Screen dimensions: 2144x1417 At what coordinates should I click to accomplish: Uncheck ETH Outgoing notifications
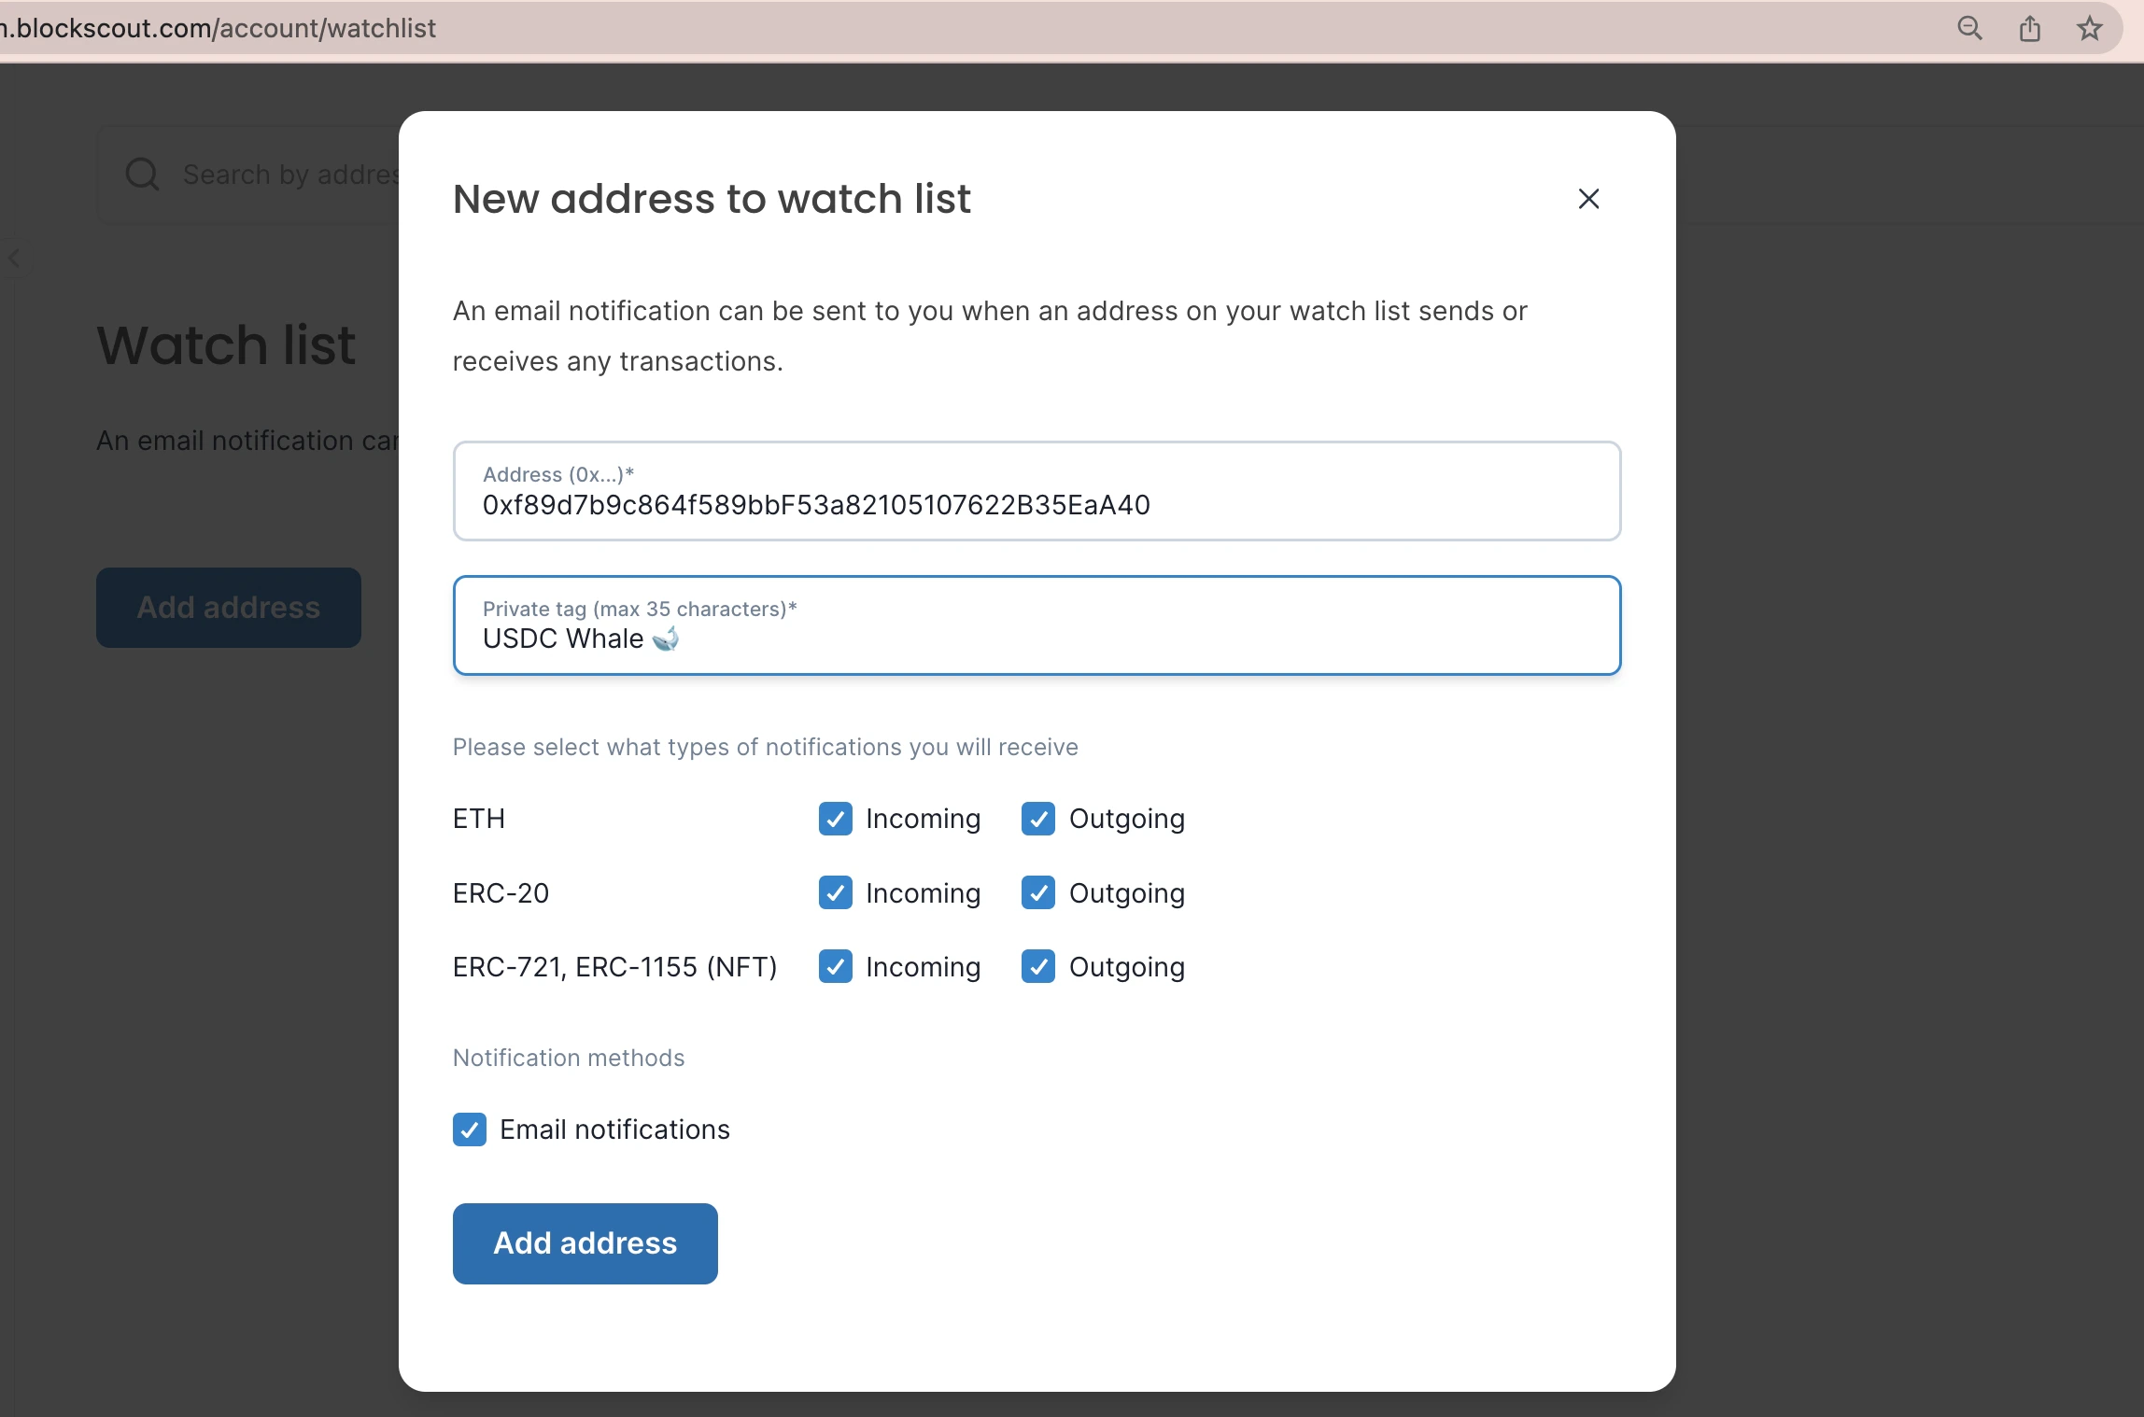click(x=1037, y=819)
